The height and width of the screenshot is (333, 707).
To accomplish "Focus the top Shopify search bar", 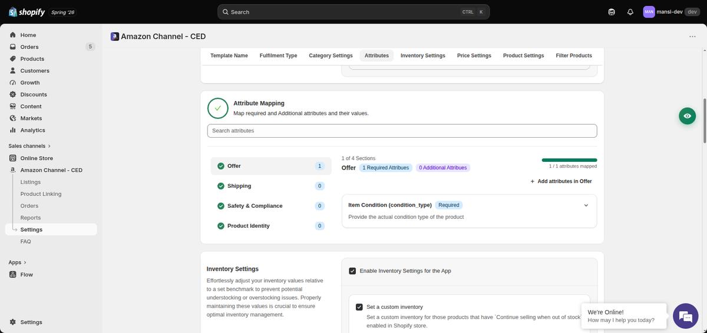I will tap(353, 12).
